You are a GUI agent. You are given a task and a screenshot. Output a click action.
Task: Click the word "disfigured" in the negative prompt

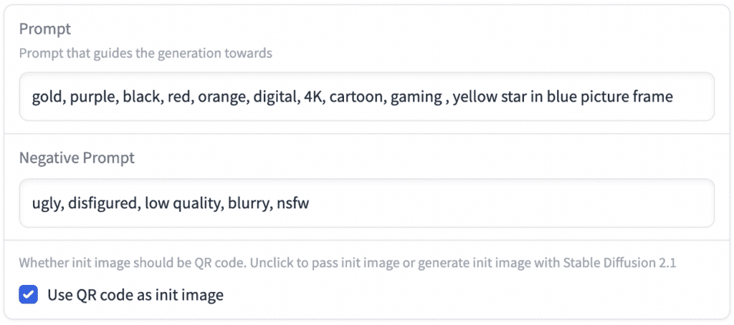103,203
